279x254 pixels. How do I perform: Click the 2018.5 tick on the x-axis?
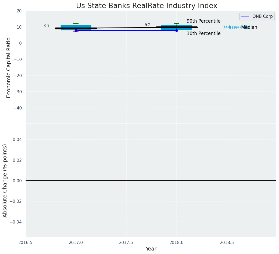coord(227,242)
